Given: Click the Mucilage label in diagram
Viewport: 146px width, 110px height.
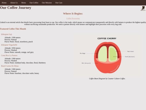Looking at the screenshot, I should pyautogui.click(x=82, y=53).
